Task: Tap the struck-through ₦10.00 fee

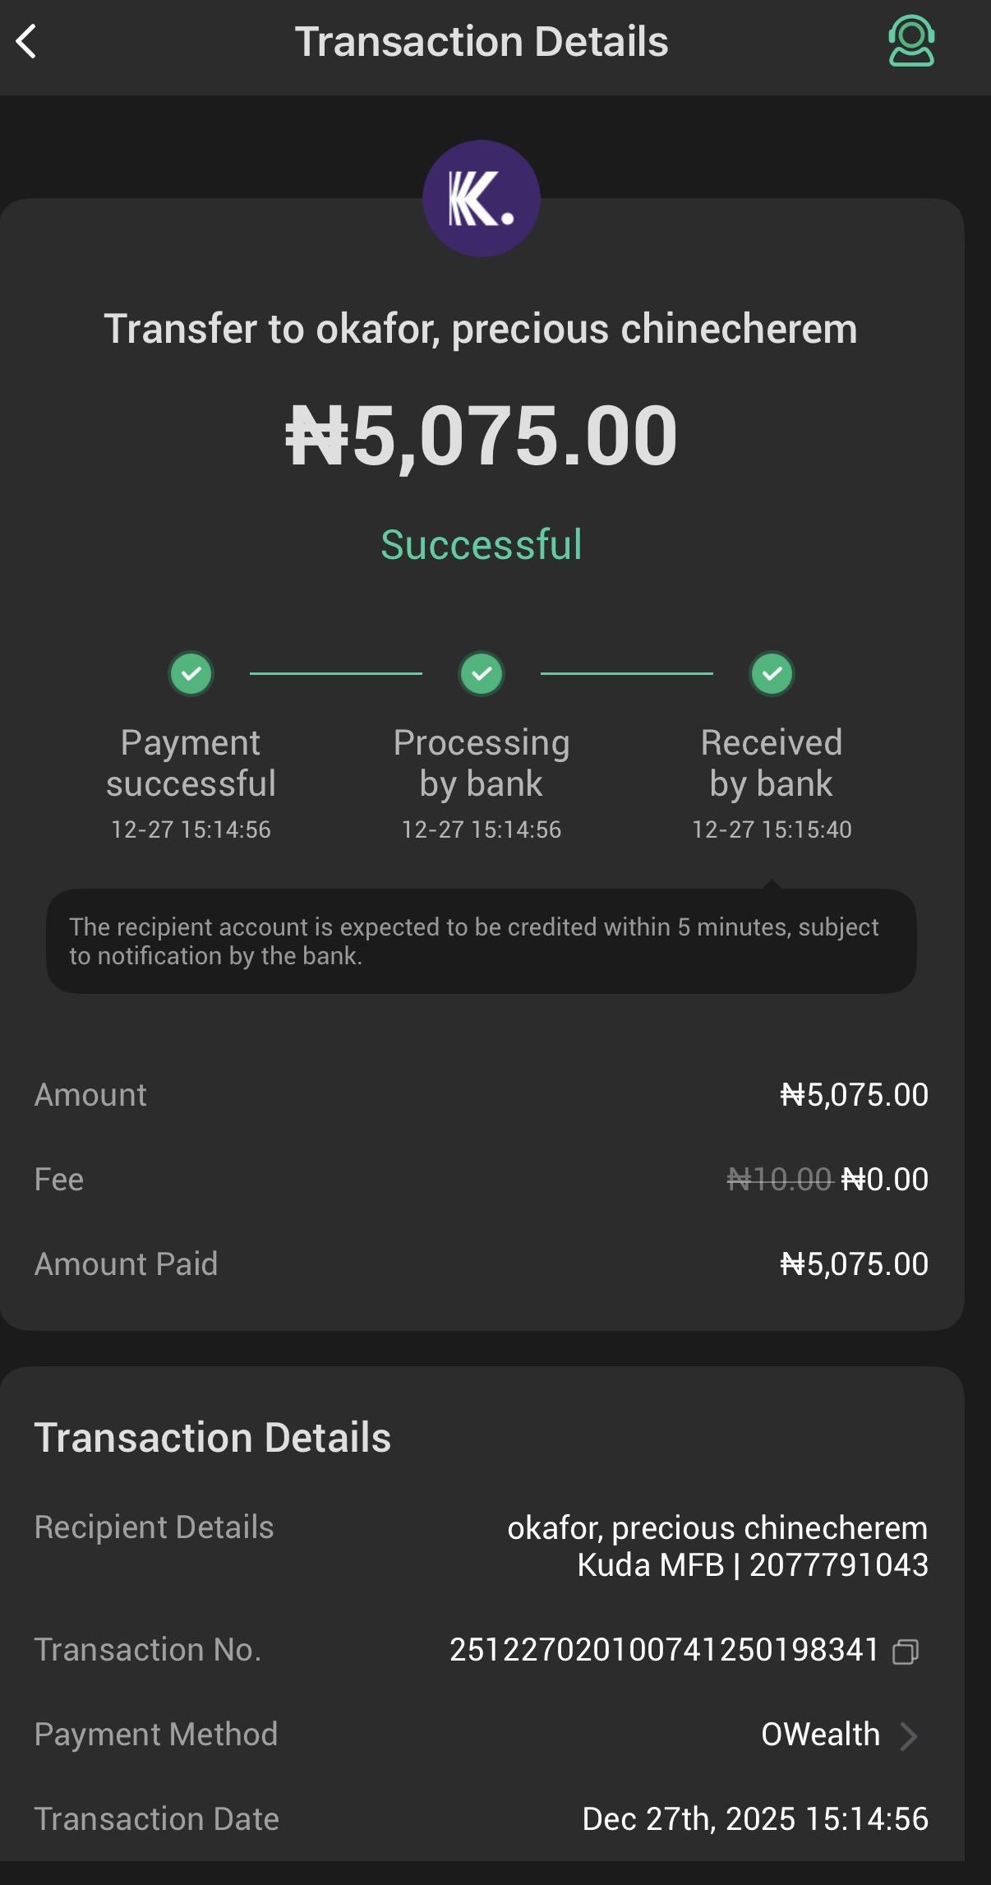Action: coord(779,1180)
